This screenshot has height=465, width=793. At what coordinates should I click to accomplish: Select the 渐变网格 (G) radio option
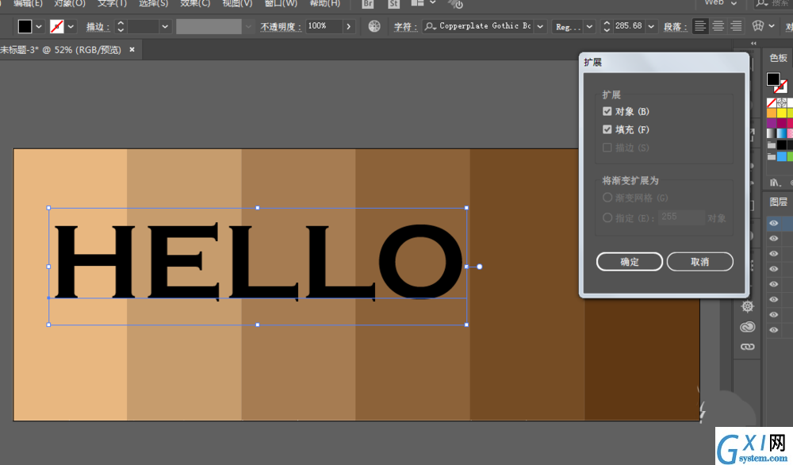[607, 198]
